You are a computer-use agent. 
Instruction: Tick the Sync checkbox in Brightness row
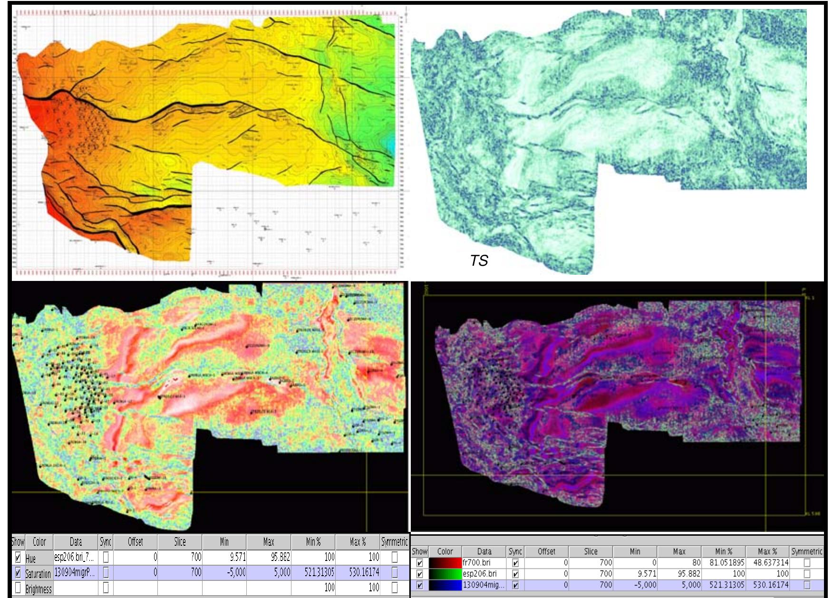click(x=106, y=588)
